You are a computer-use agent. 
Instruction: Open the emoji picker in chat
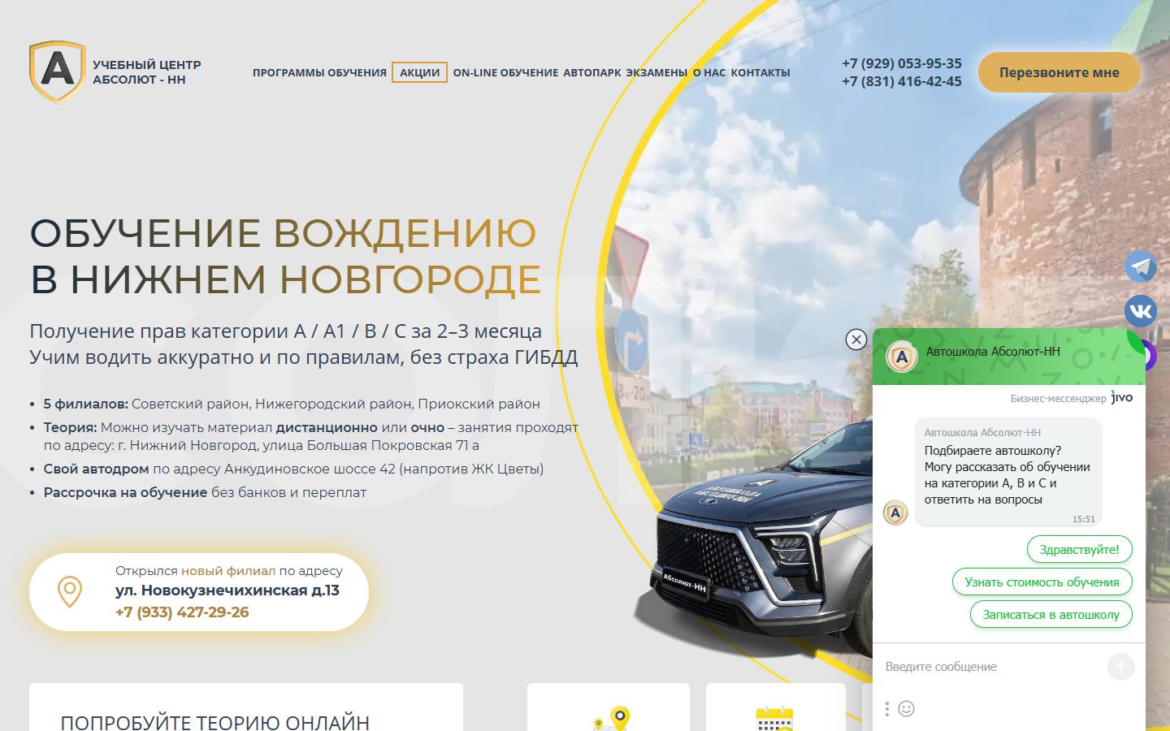[907, 708]
